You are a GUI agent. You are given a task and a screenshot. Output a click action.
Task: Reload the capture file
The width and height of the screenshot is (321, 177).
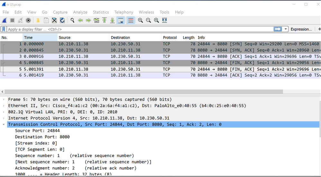[x=62, y=20]
